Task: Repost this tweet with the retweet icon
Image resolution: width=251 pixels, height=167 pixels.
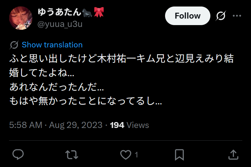Action: click(72, 154)
